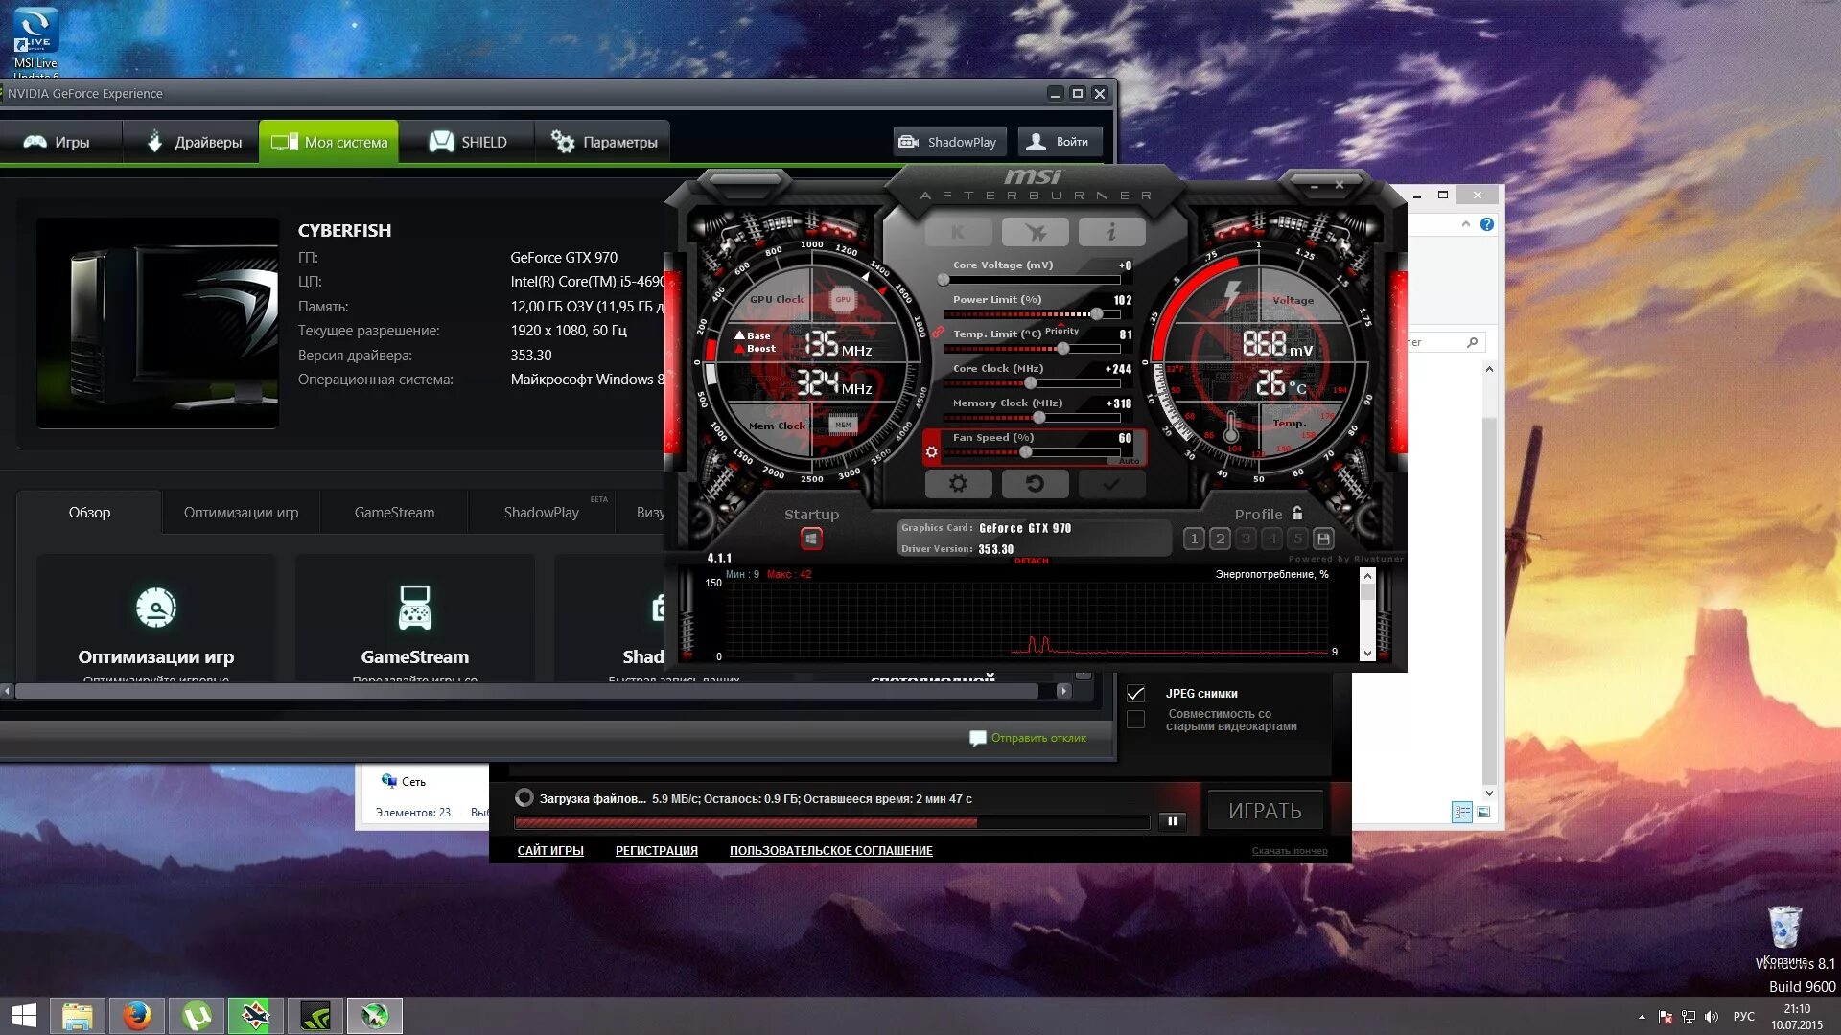Viewport: 1841px width, 1035px height.
Task: Open fan speed settings gear beside Fan Speed
Action: (x=931, y=451)
